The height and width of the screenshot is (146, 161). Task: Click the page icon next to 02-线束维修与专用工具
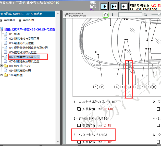click(x=6, y=38)
